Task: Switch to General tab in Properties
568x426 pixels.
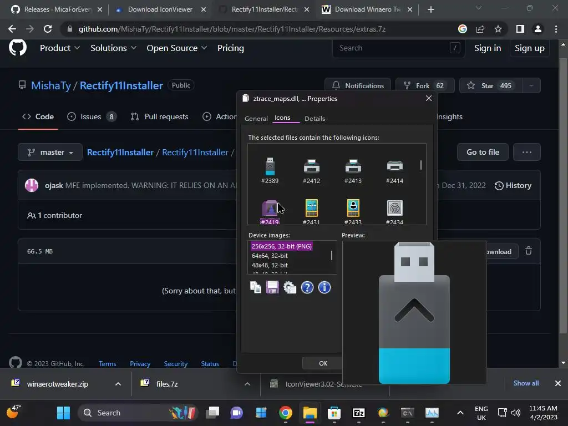Action: (x=256, y=119)
